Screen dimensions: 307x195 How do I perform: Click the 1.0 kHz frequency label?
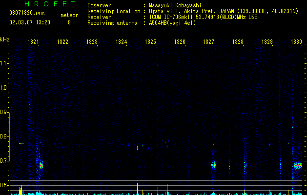(4, 88)
